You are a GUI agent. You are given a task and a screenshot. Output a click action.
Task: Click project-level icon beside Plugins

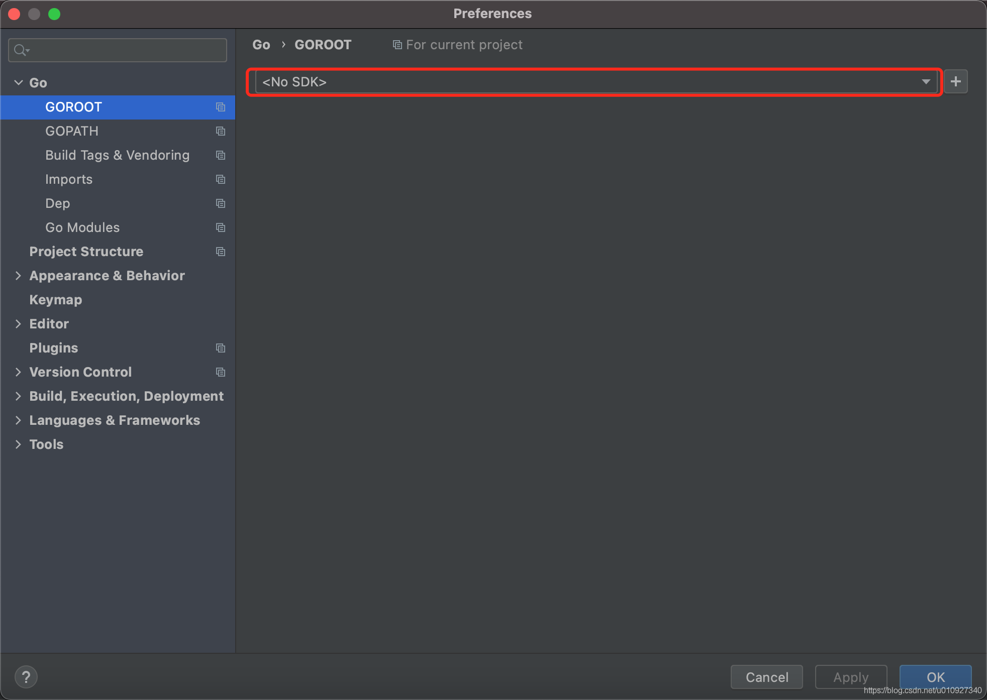pyautogui.click(x=220, y=348)
